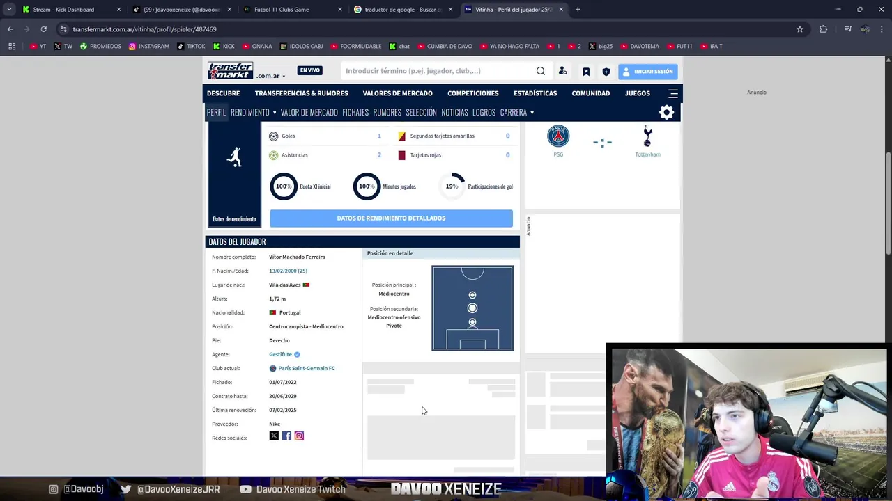Click the Datos de rendimiento player icon

(235, 157)
